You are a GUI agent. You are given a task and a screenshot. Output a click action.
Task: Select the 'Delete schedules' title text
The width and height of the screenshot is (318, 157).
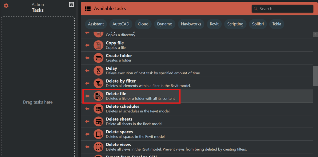(122, 106)
